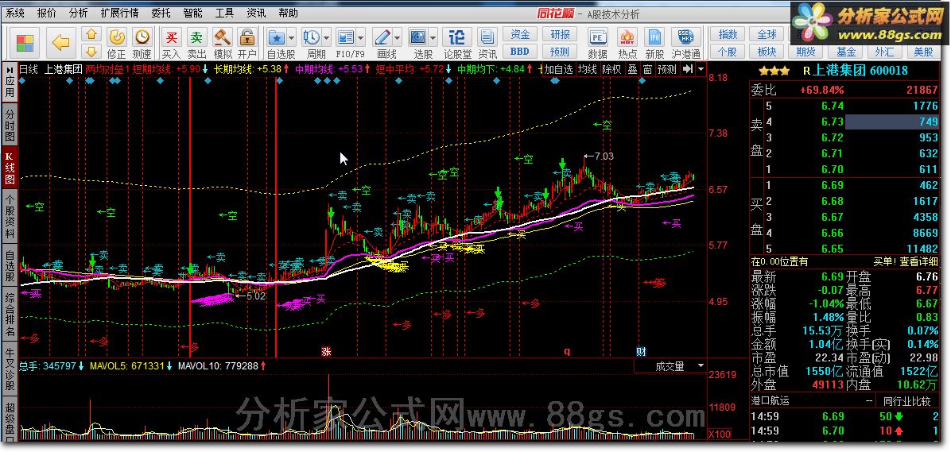Open the 论股堂 forum icon
This screenshot has height=452, width=951.
[x=457, y=37]
